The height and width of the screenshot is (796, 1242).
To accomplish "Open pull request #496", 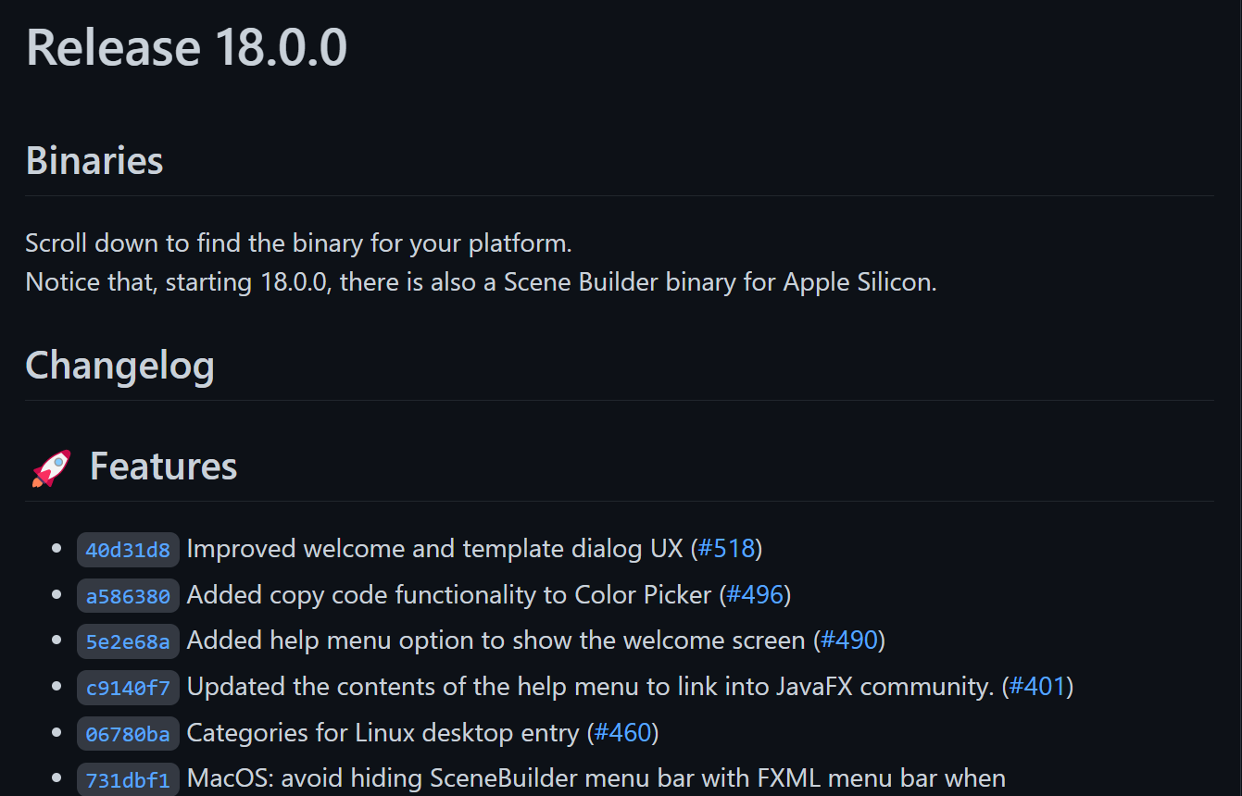I will click(x=756, y=594).
